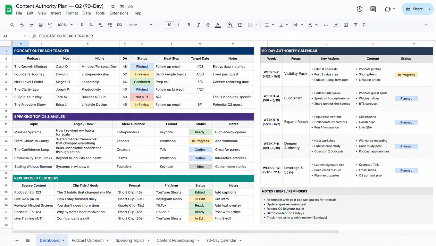Open the borders tool

pyautogui.click(x=240, y=25)
